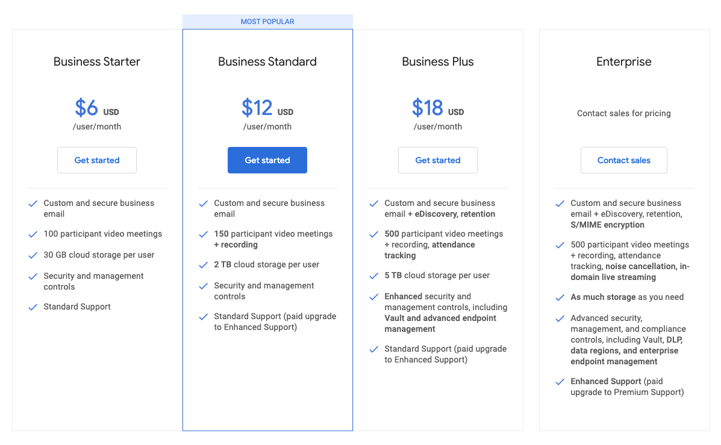Click Get started under Business Starter
Image resolution: width=721 pixels, height=445 pixels.
click(97, 160)
